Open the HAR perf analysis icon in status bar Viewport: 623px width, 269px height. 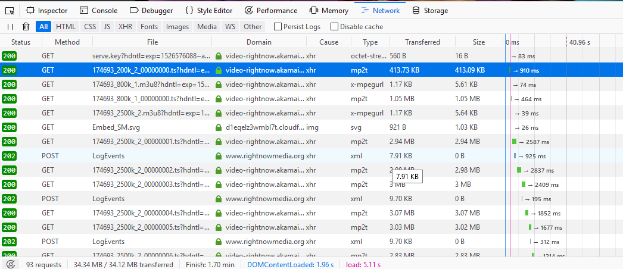10,264
